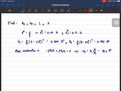Viewport: 121px width, 91px height.
Task: Click the X icon beside the add page button
Action: [113, 5]
